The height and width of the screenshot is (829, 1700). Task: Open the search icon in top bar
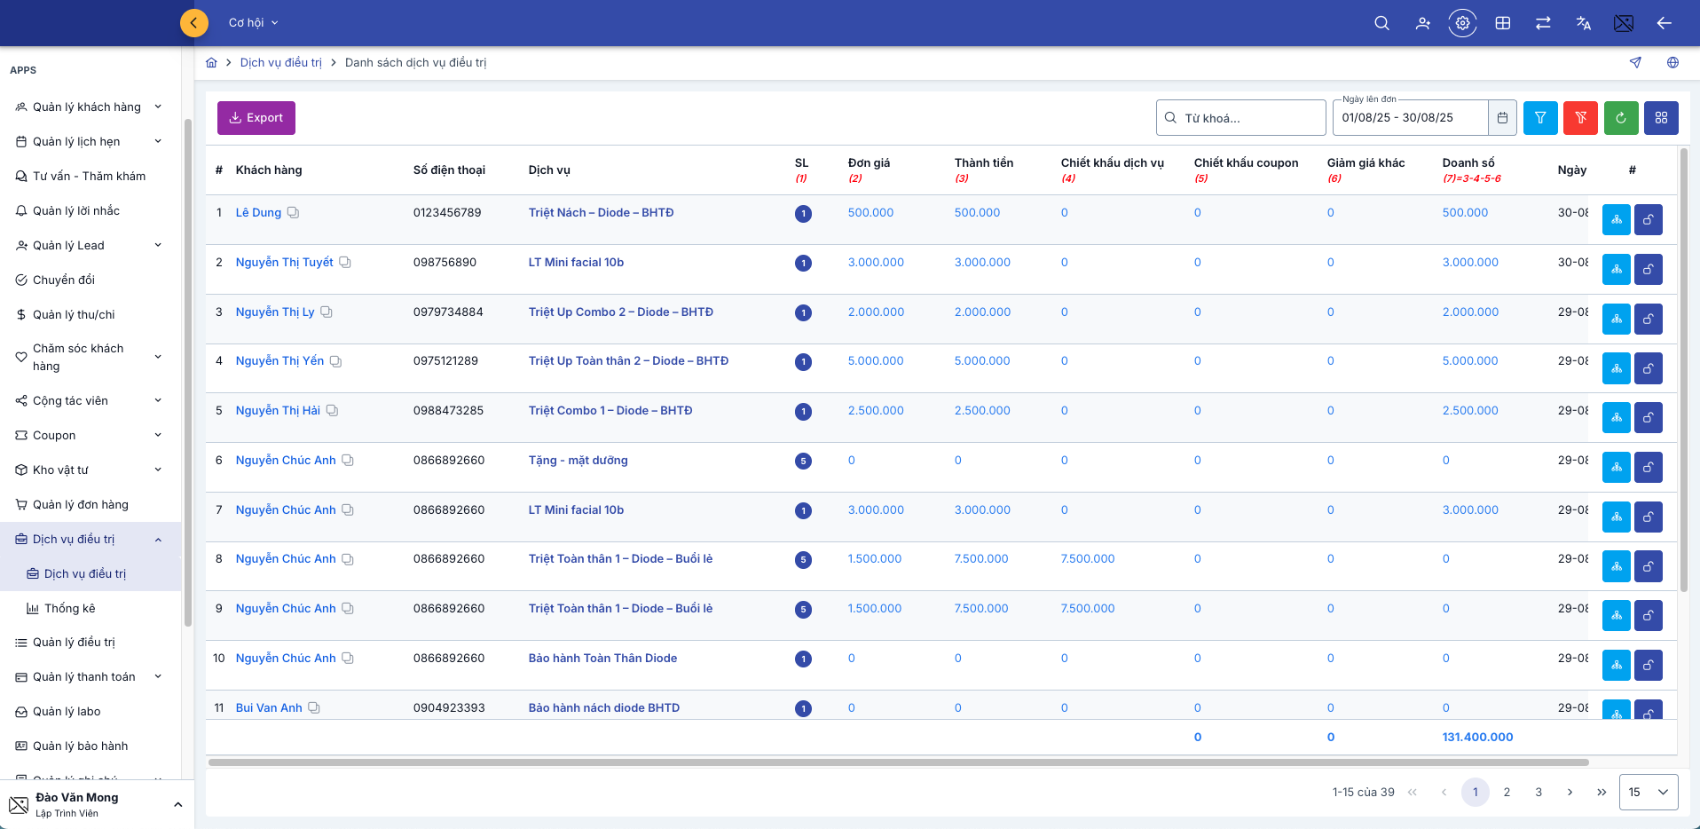(x=1381, y=23)
